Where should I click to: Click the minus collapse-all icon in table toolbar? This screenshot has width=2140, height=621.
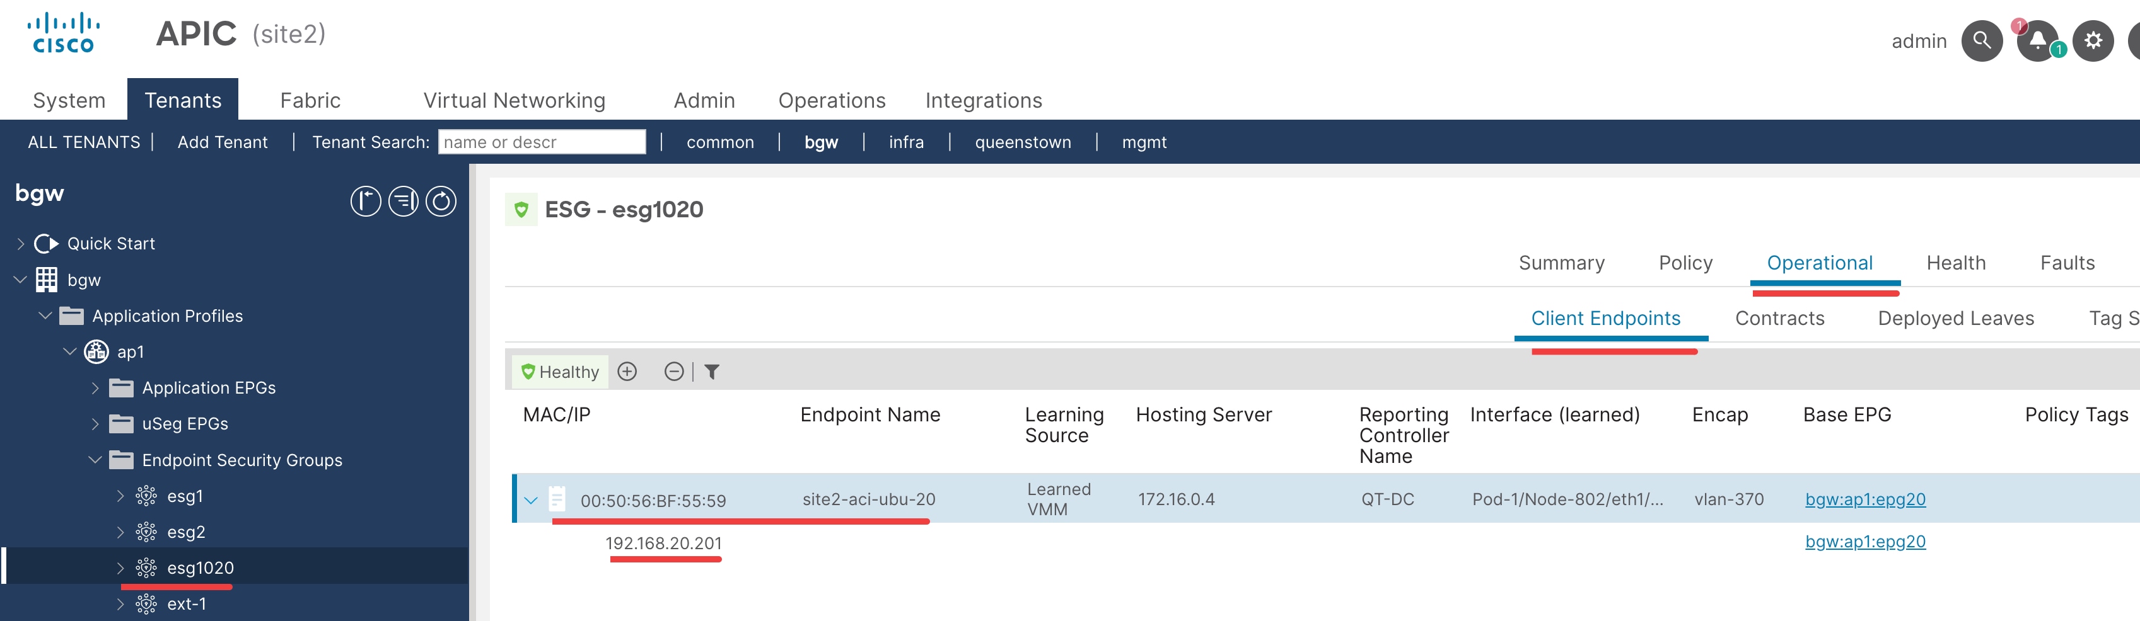click(x=674, y=371)
